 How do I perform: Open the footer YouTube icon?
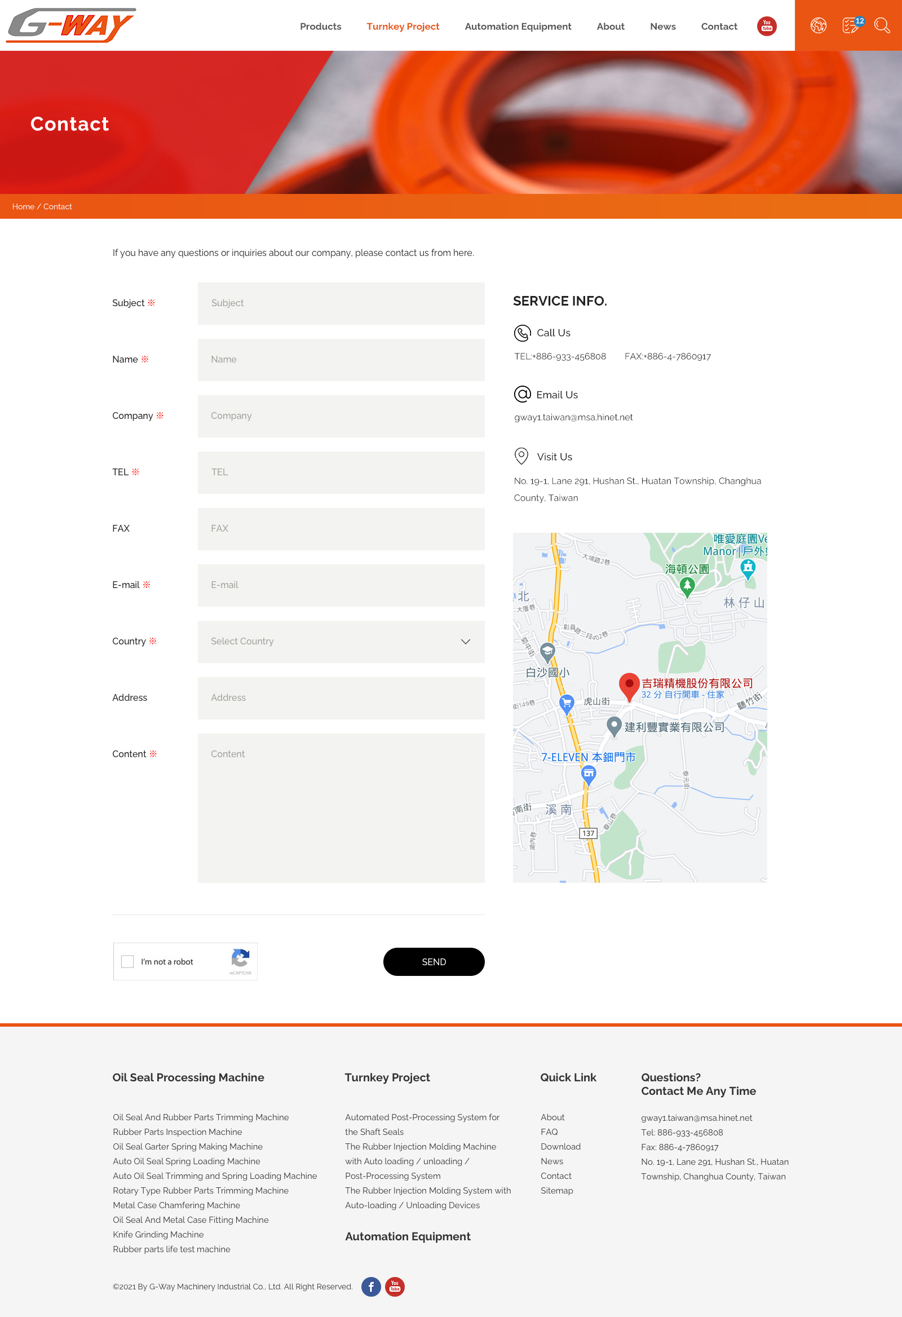point(395,1287)
